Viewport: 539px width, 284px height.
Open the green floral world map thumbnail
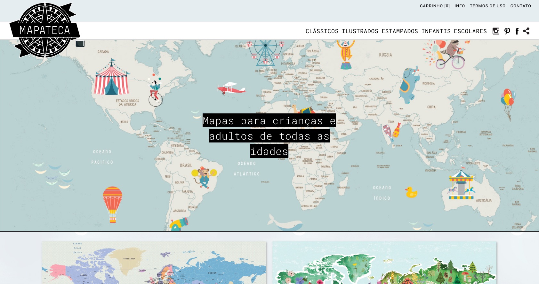[384, 263]
